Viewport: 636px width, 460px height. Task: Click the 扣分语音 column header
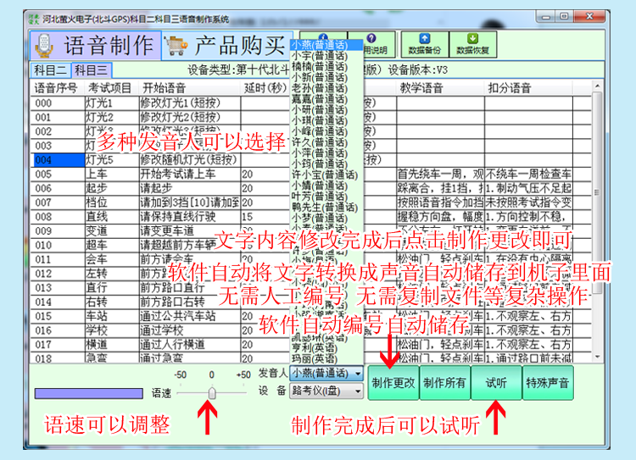pos(509,87)
